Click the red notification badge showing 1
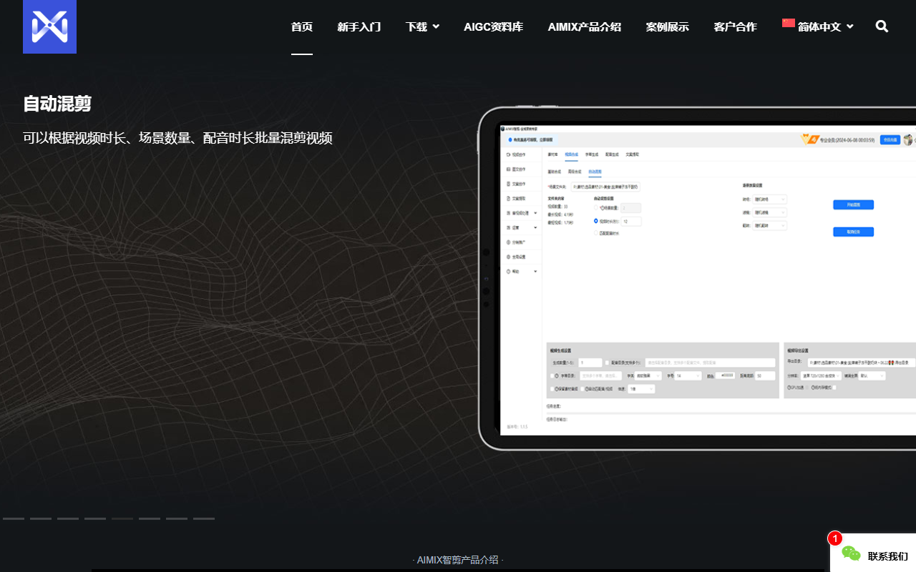Image resolution: width=916 pixels, height=572 pixels. point(834,538)
